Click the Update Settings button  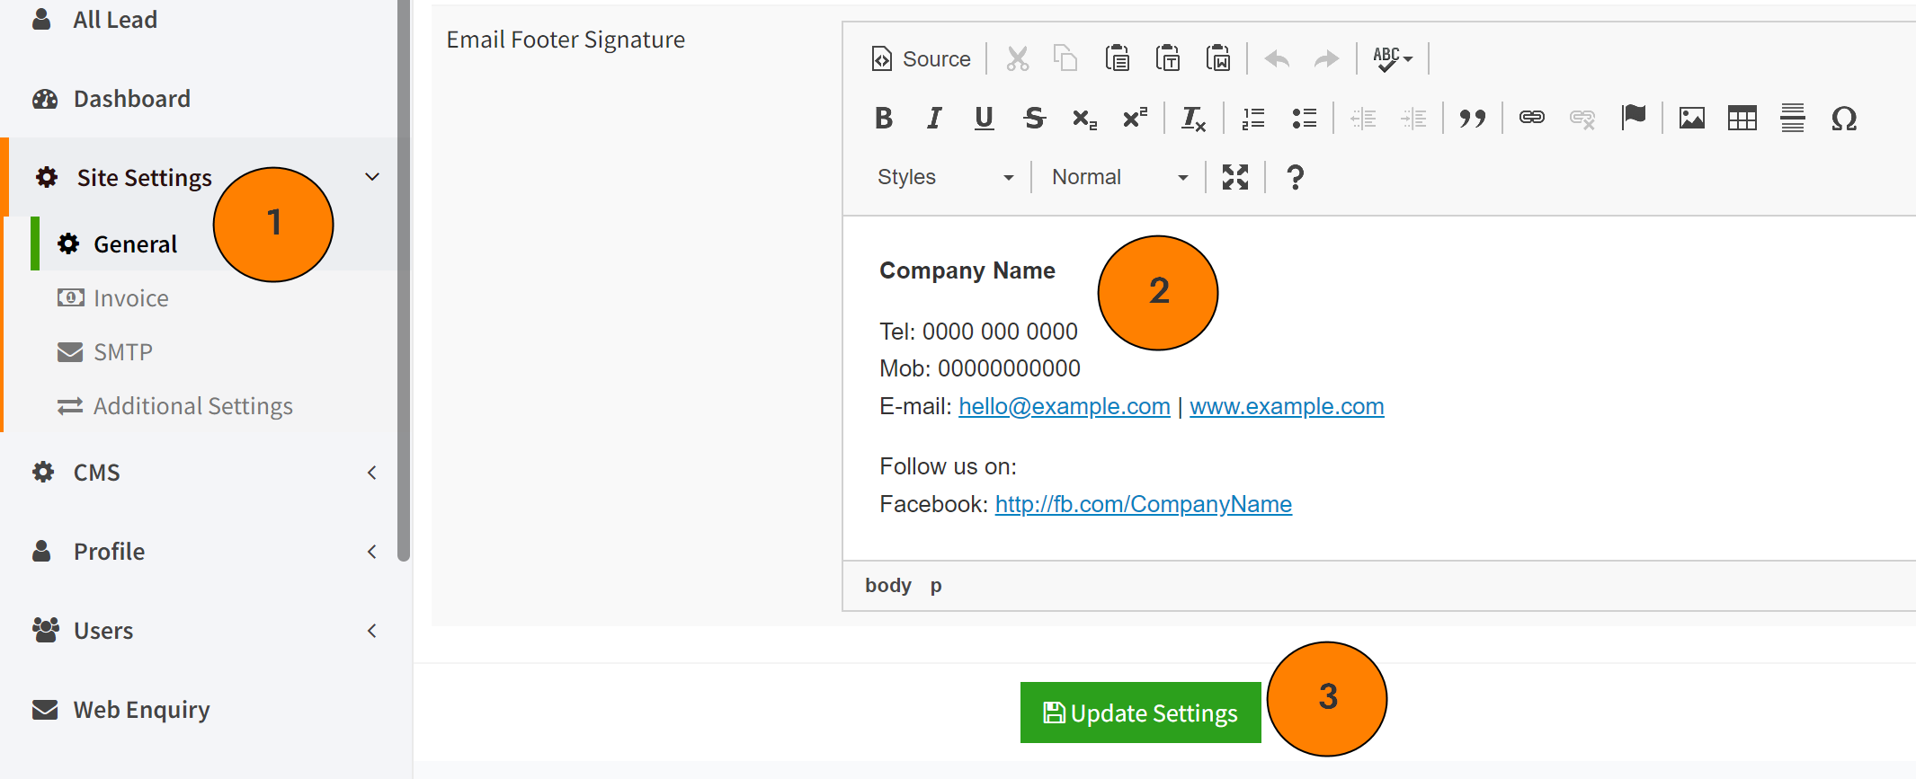[x=1140, y=713]
